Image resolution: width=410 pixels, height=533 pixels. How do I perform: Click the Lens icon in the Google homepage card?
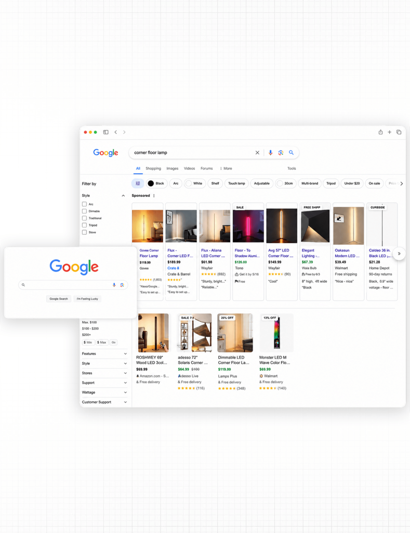coord(122,285)
